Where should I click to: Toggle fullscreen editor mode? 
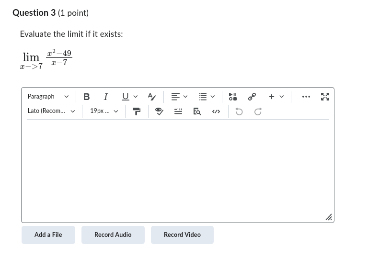click(x=325, y=97)
